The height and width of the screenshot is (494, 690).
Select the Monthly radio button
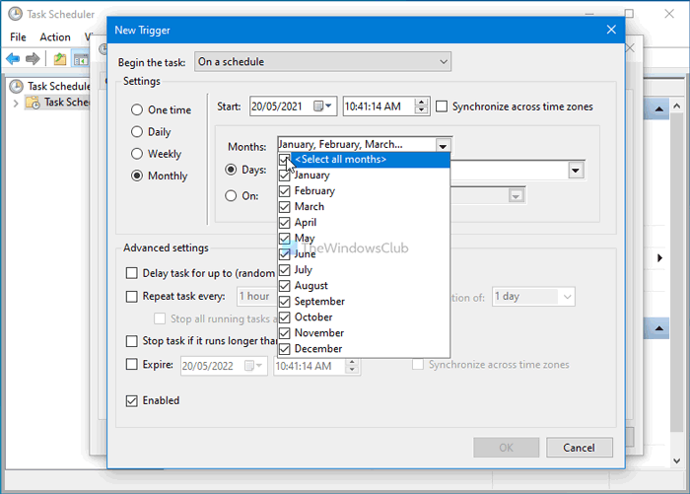tap(137, 176)
